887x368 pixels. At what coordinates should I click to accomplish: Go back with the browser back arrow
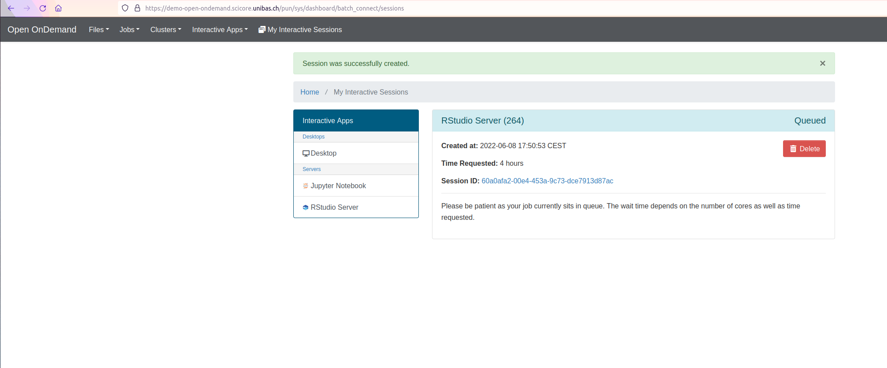(11, 8)
